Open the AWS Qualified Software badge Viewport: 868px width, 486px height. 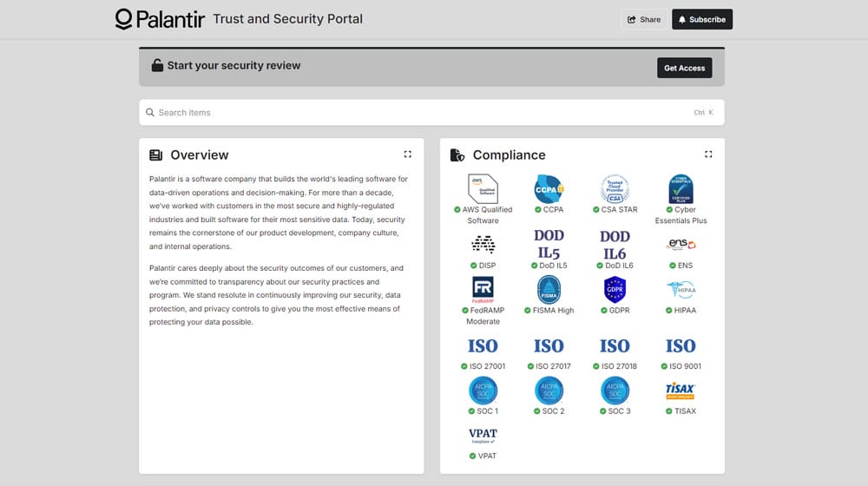pyautogui.click(x=483, y=188)
